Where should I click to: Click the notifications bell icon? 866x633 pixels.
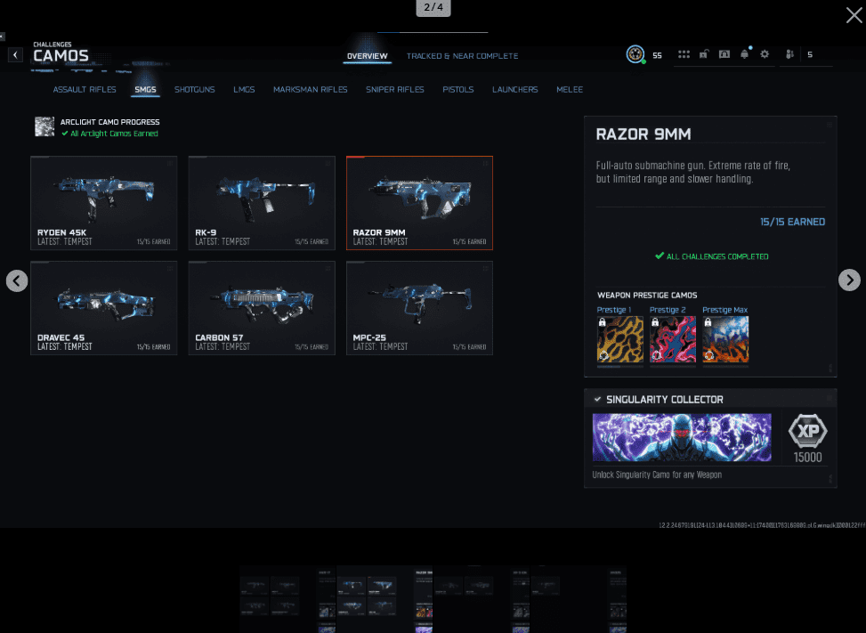tap(744, 54)
